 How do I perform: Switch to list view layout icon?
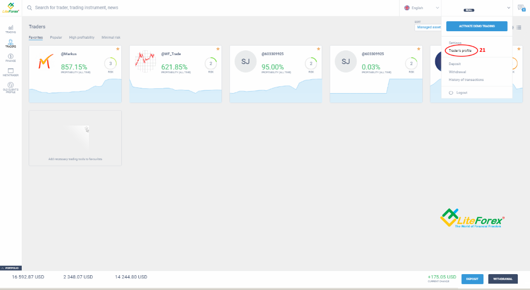pos(519,28)
